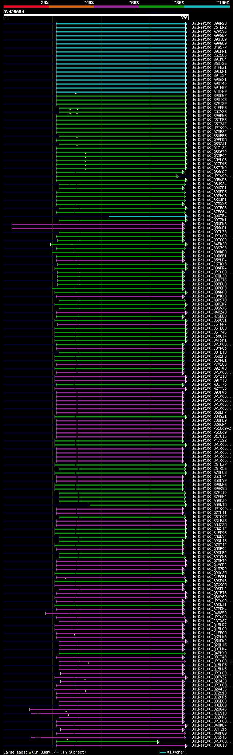Click the purple alignment bar for Q5KPN8
The image size is (233, 755).
tap(98, 224)
